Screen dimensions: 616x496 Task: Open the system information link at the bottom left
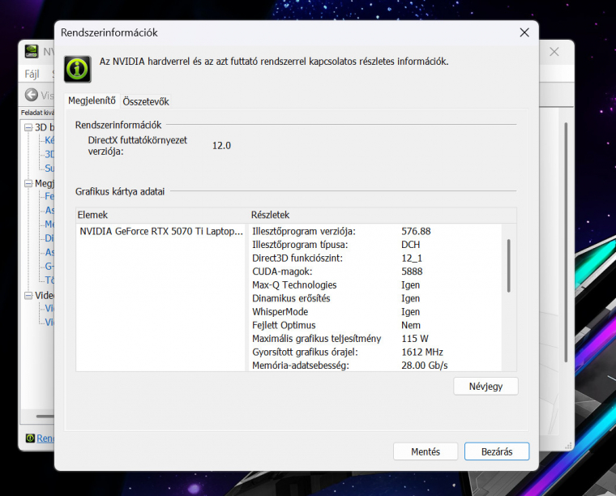tap(45, 438)
